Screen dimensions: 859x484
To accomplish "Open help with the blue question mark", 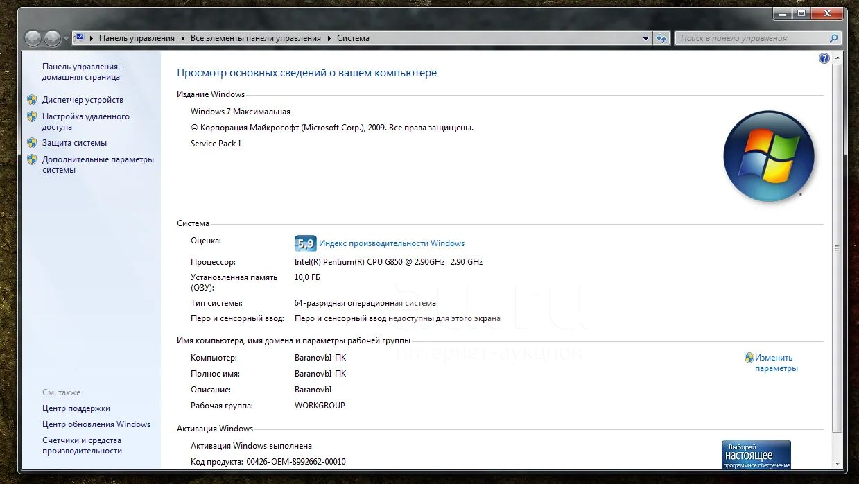I will pyautogui.click(x=824, y=59).
